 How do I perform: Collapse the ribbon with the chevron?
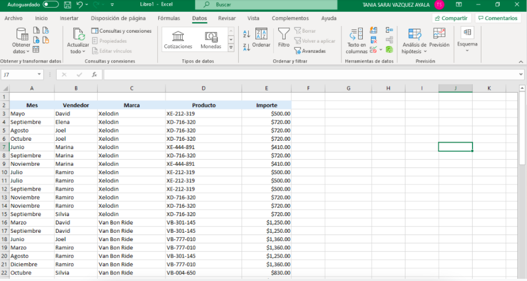[521, 62]
